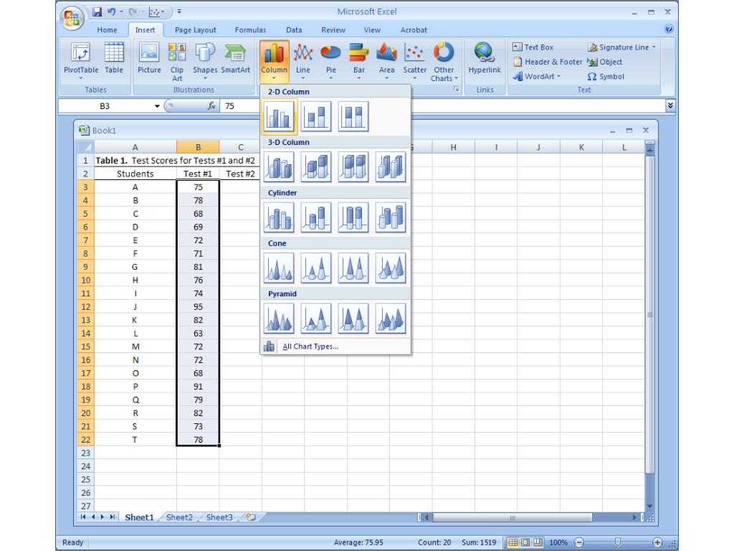Switch to the Sheet3 worksheet tab
This screenshot has width=734, height=551.
click(x=219, y=517)
